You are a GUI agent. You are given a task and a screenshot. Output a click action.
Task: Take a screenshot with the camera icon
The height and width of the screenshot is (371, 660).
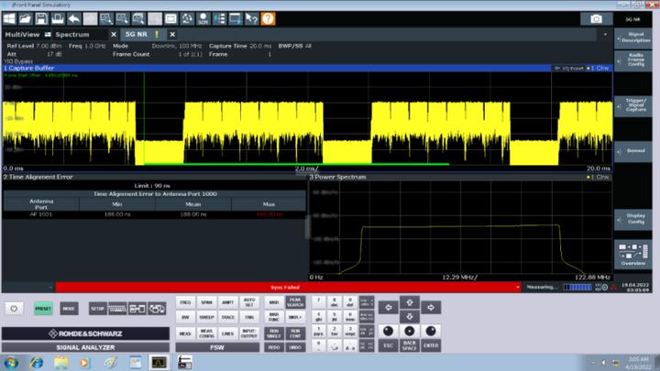(x=597, y=18)
